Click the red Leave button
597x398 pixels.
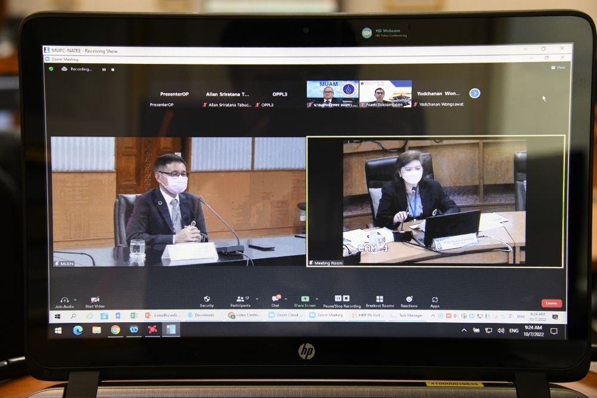click(551, 303)
